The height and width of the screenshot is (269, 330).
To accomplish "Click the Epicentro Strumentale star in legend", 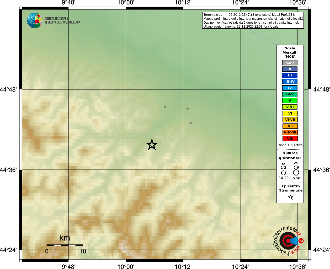I will coord(290,197).
